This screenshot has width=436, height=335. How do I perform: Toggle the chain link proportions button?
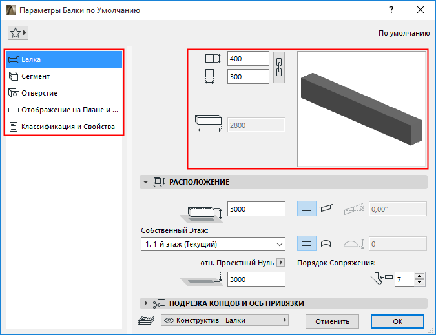(279, 68)
